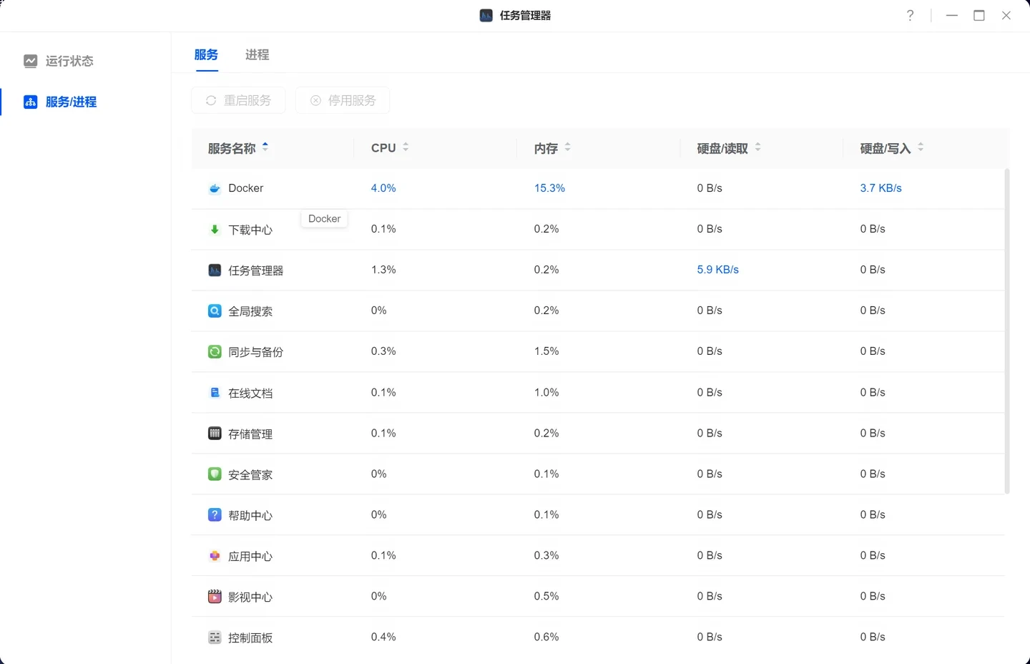Screen dimensions: 1030x664
Task: Click the 停用服务 button
Action: 343,100
